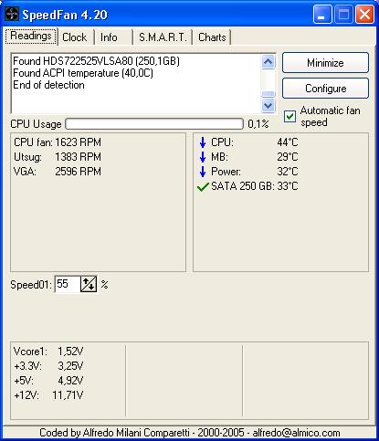The height and width of the screenshot is (441, 379).
Task: Click the Minimize button in the panel
Action: point(325,63)
